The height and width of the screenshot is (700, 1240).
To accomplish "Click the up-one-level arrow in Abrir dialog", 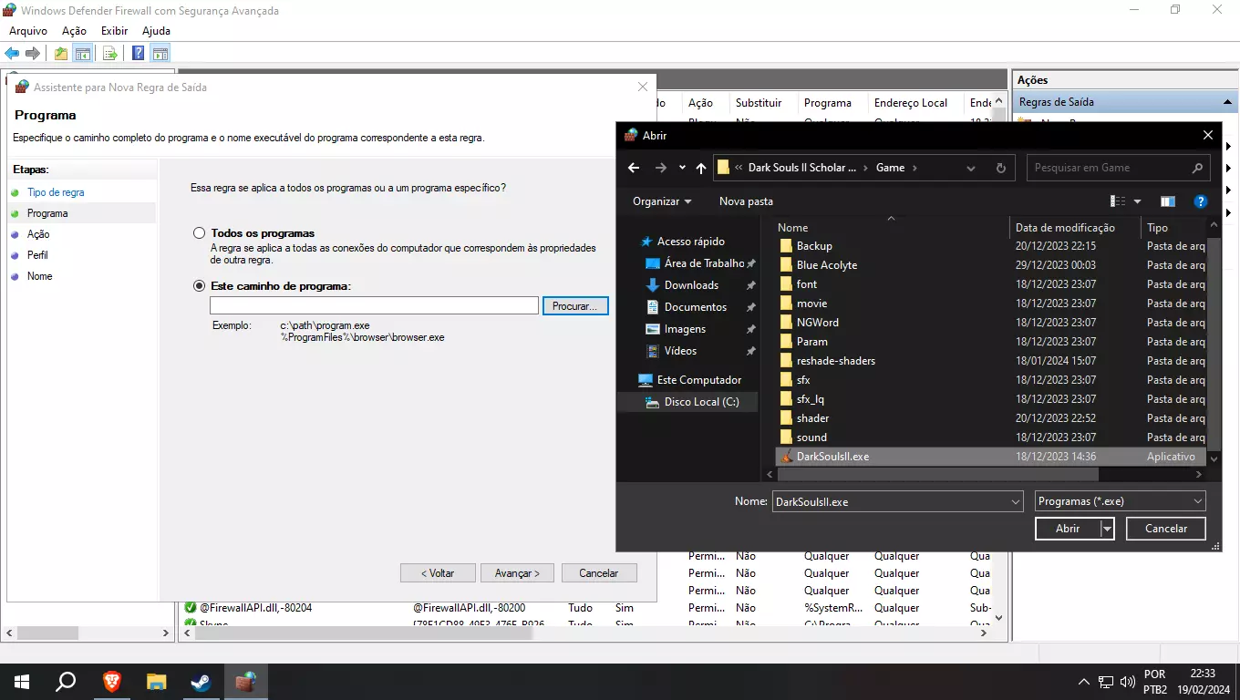I will tap(700, 168).
